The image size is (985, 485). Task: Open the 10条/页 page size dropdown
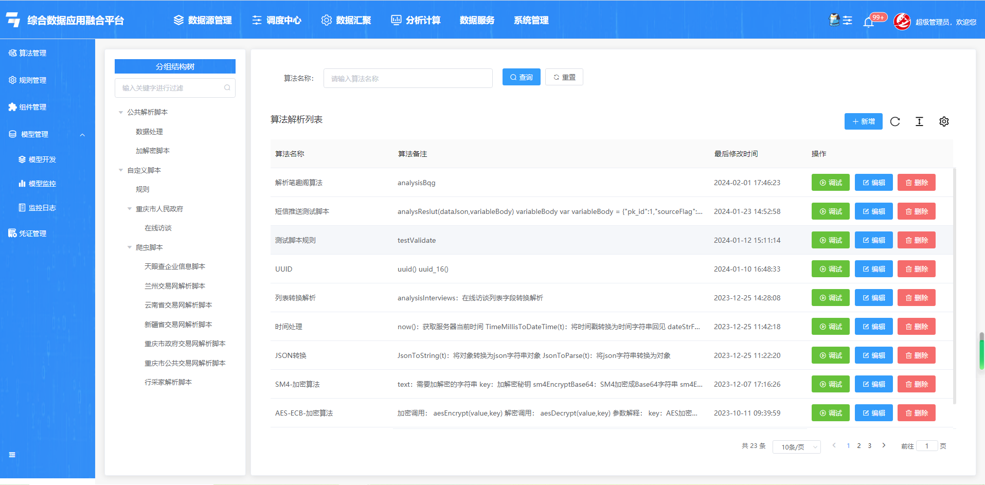[x=797, y=447]
